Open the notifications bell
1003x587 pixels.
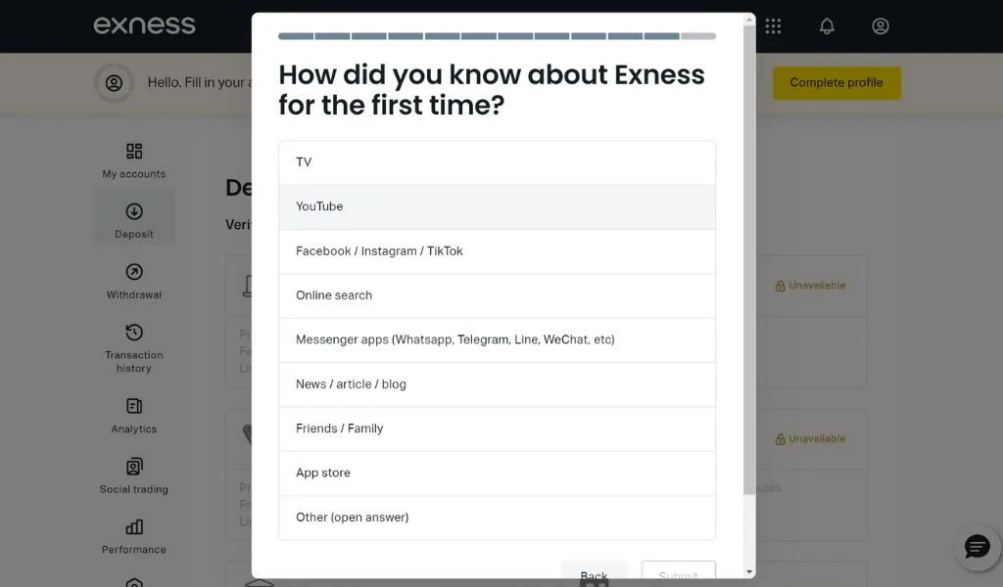click(826, 26)
